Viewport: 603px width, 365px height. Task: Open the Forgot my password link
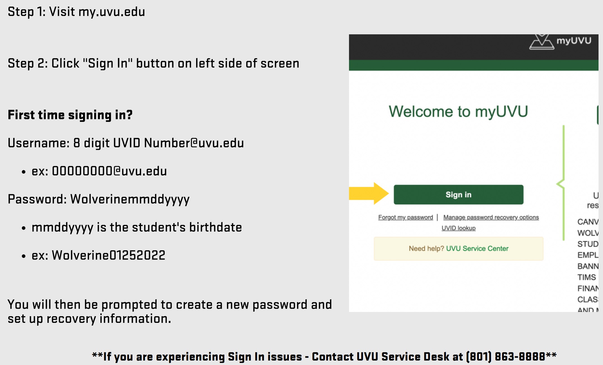click(x=405, y=217)
